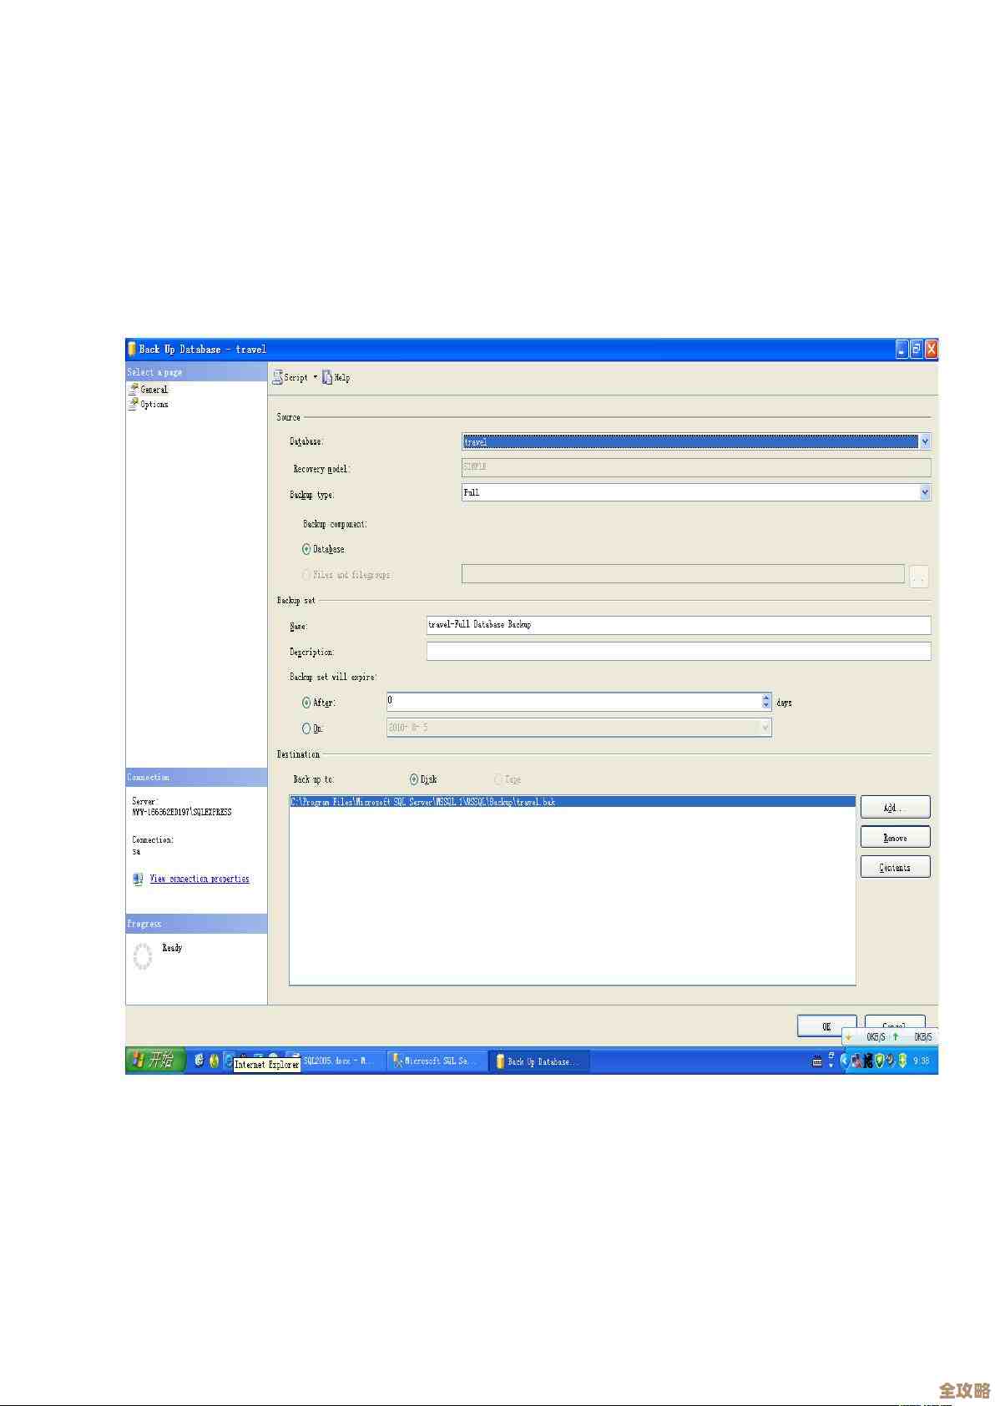Click the Script toolbar icon

pyautogui.click(x=278, y=378)
